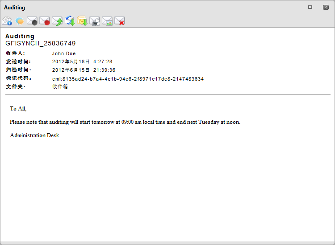This screenshot has width=335, height=245.
Task: Click the blue arrows download email icon
Action: (x=70, y=21)
